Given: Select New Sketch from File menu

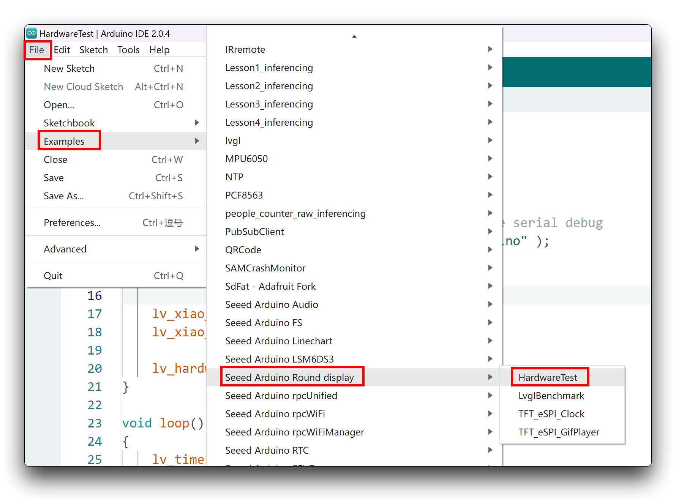Looking at the screenshot, I should 116,68.
